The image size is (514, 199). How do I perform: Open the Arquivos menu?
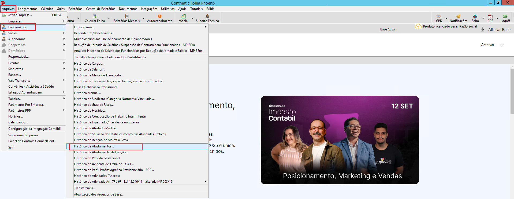(x=8, y=9)
